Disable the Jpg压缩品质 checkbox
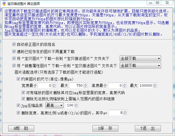Viewport: 175px width, 136px height. point(18,105)
